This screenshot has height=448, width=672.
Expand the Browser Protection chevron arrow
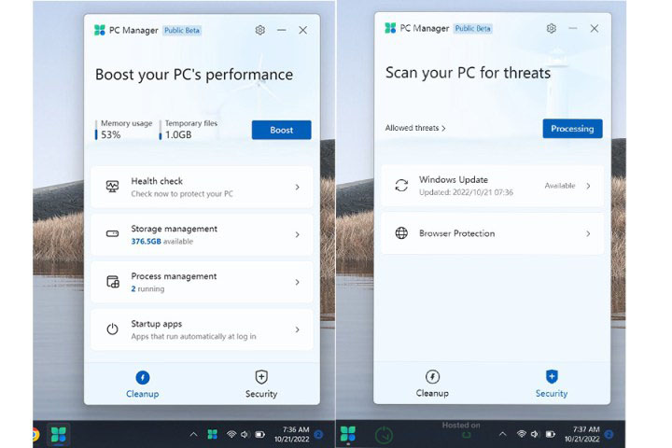[588, 233]
